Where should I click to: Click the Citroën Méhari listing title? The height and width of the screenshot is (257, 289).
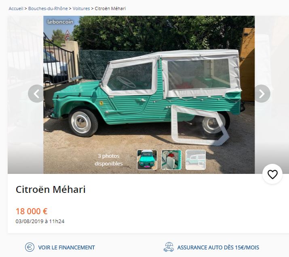51,190
